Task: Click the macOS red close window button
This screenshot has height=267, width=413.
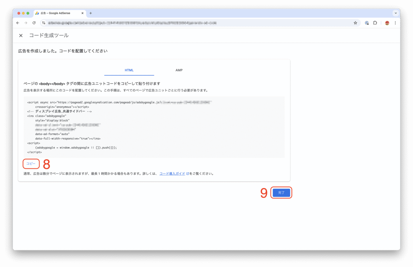Action: (x=19, y=13)
